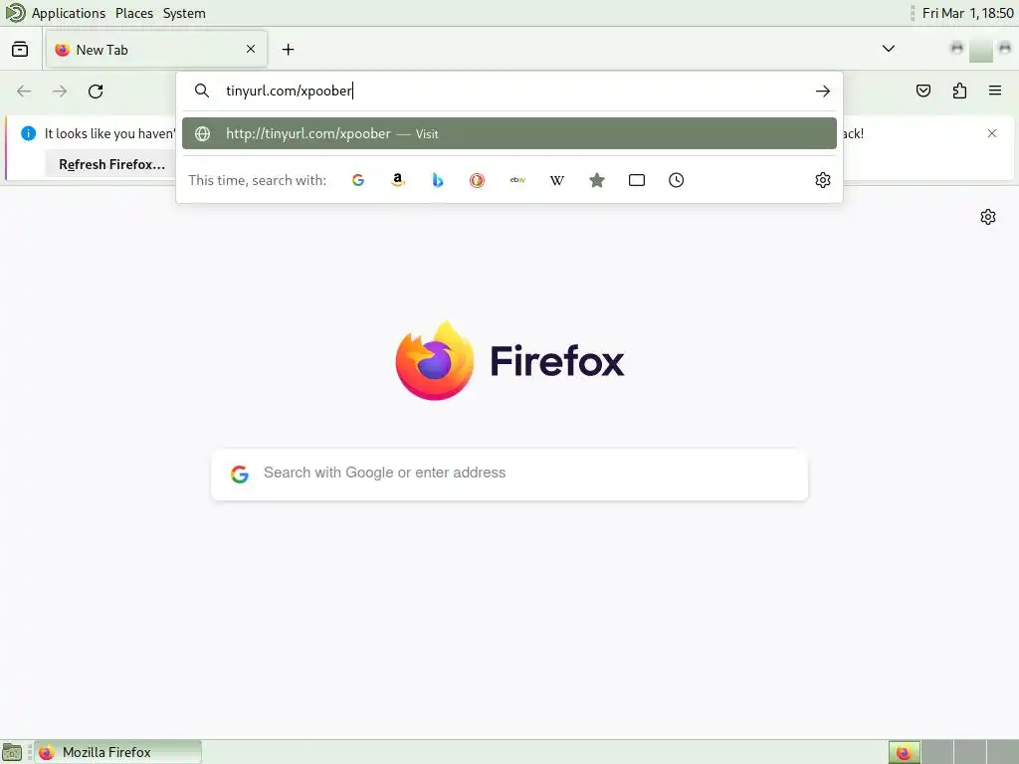Open the System menu
This screenshot has width=1019, height=764.
[184, 13]
